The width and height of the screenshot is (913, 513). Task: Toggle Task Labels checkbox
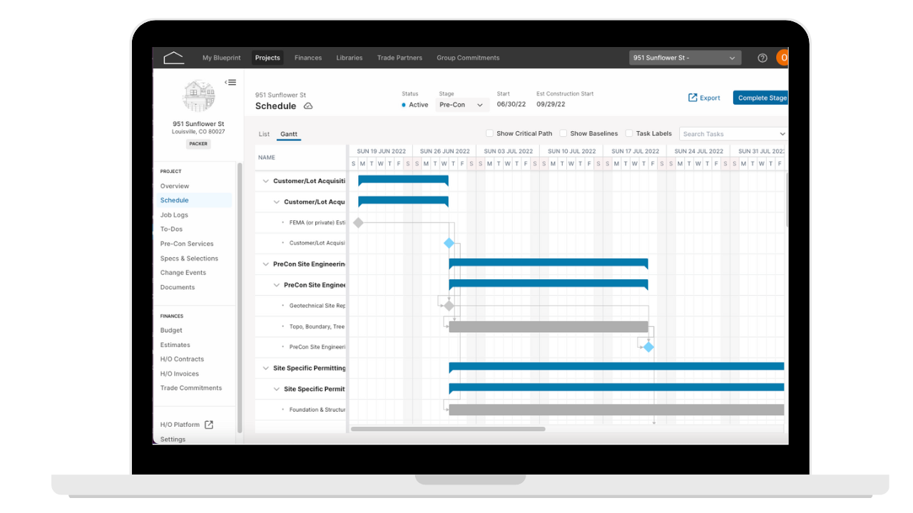[629, 133]
